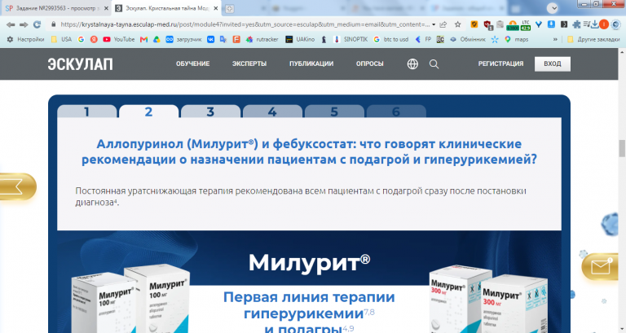Open the UAKino bookmark
This screenshot has width=626, height=333.
[x=300, y=39]
